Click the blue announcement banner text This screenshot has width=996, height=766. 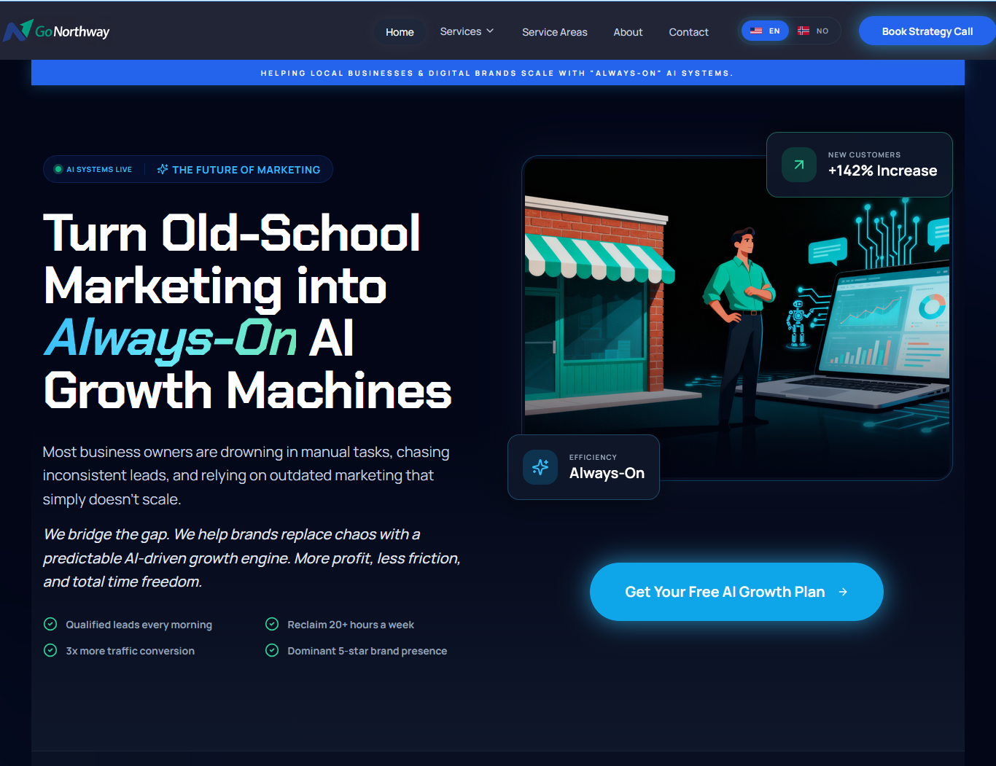pyautogui.click(x=497, y=73)
